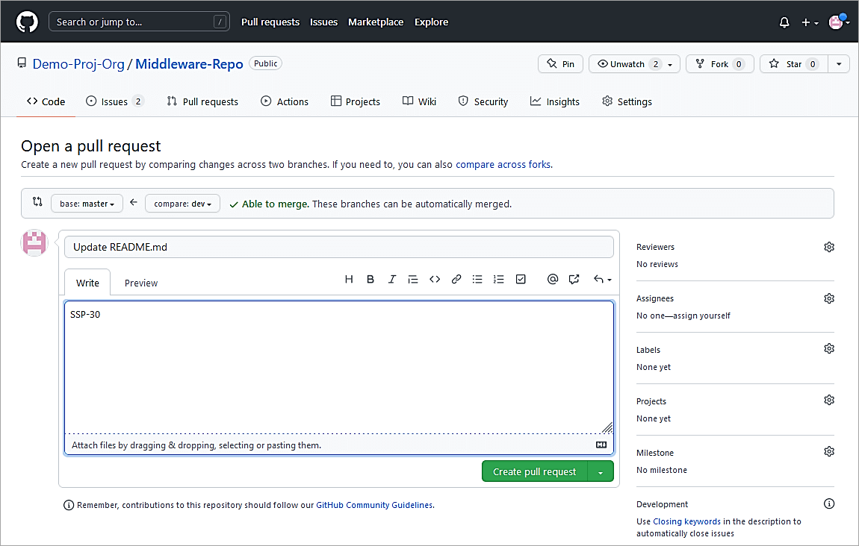The image size is (859, 546).
Task: Click the GitHub logo to go home
Action: tap(27, 22)
